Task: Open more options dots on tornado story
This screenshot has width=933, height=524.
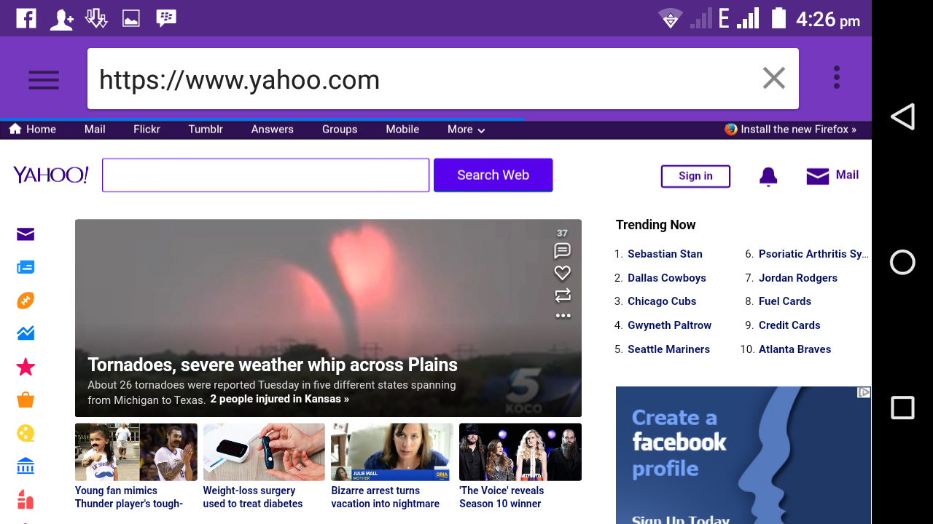Action: pos(563,316)
